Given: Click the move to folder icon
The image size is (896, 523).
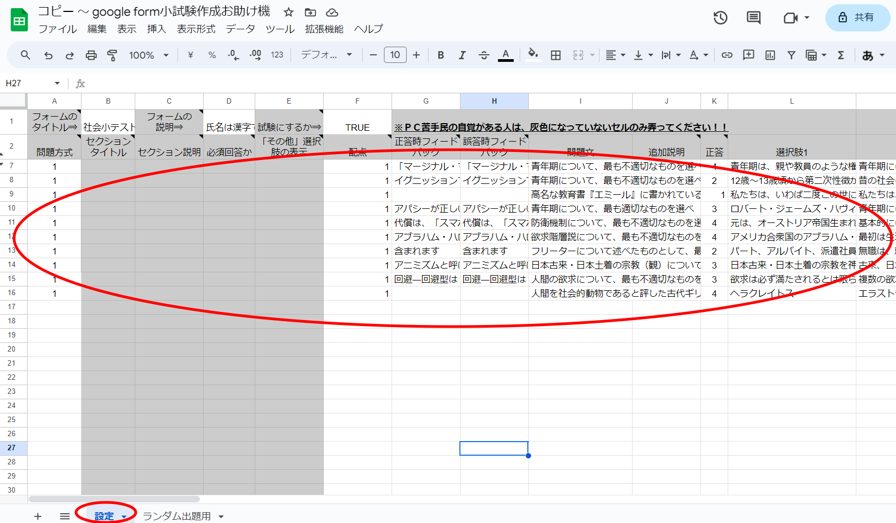Looking at the screenshot, I should pyautogui.click(x=310, y=12).
